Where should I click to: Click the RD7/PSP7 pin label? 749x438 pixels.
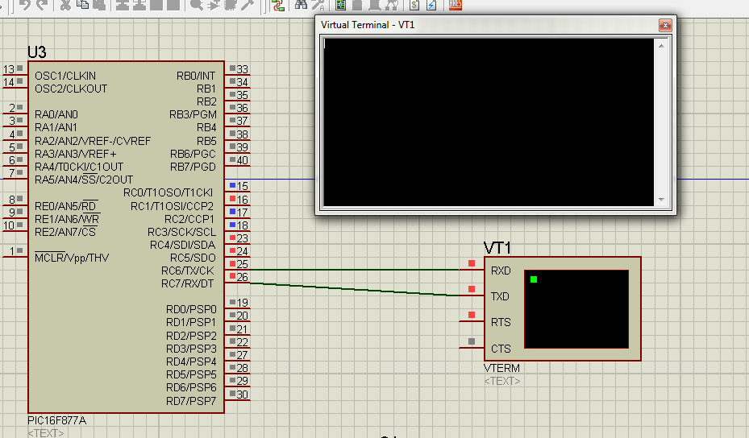(x=191, y=401)
